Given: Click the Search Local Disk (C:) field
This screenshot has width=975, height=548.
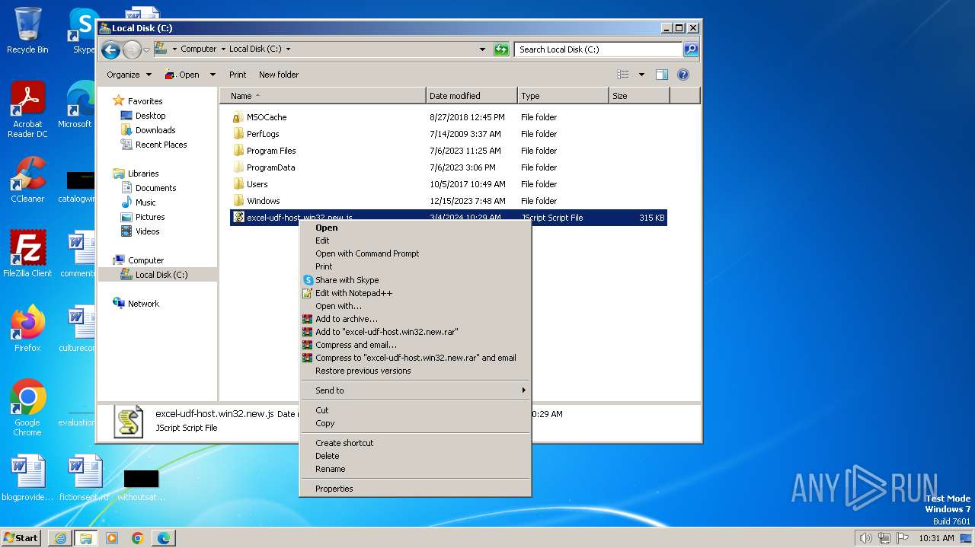Looking at the screenshot, I should [x=599, y=49].
